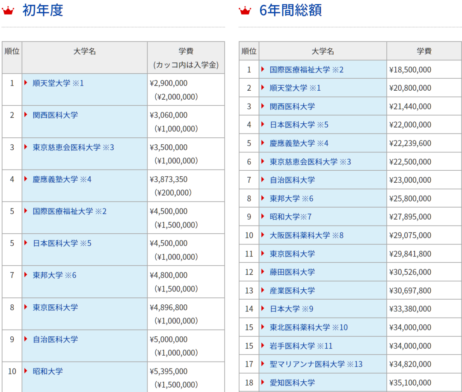
Task: Select the ¥5,395,000 first-year fee
Action: (x=169, y=371)
